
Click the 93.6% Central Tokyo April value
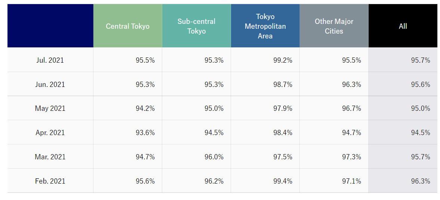click(x=145, y=132)
